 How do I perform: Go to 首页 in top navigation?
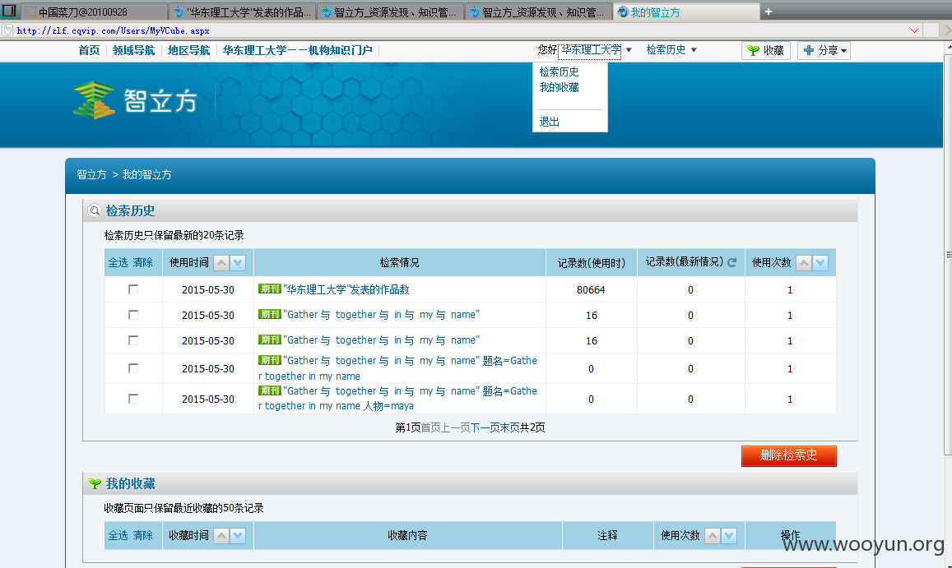[89, 50]
